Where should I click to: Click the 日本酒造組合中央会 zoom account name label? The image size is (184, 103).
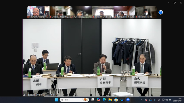(41, 95)
